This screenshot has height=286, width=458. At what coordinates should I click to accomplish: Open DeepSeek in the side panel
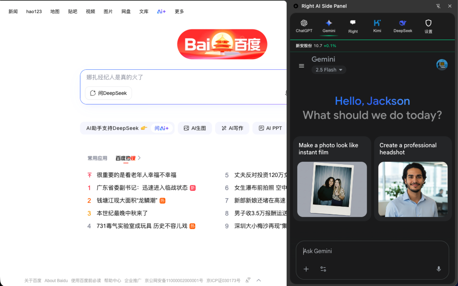click(x=403, y=26)
